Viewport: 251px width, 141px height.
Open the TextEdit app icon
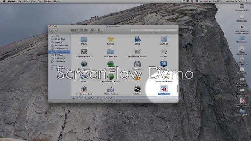[164, 52]
